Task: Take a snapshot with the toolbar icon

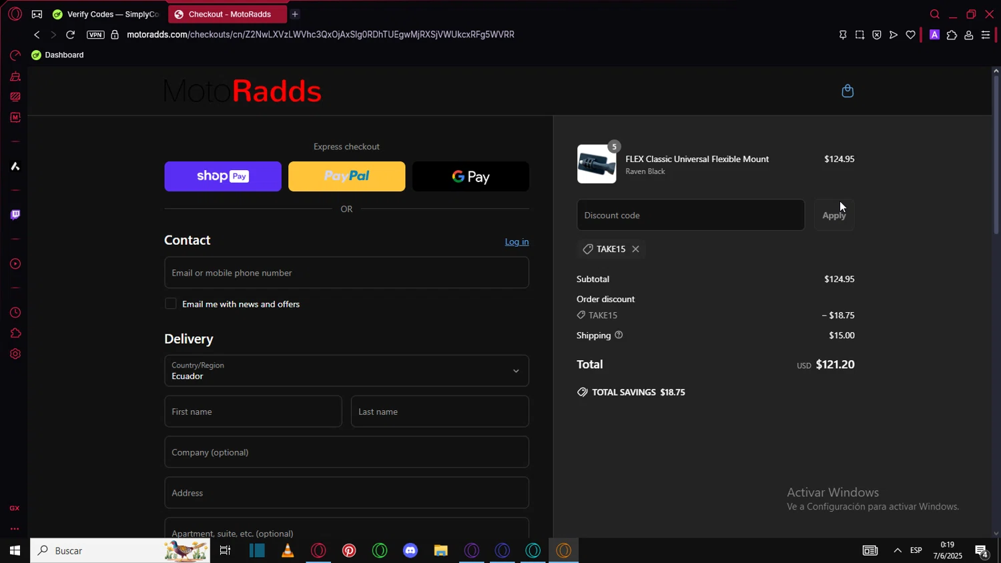Action: click(860, 35)
